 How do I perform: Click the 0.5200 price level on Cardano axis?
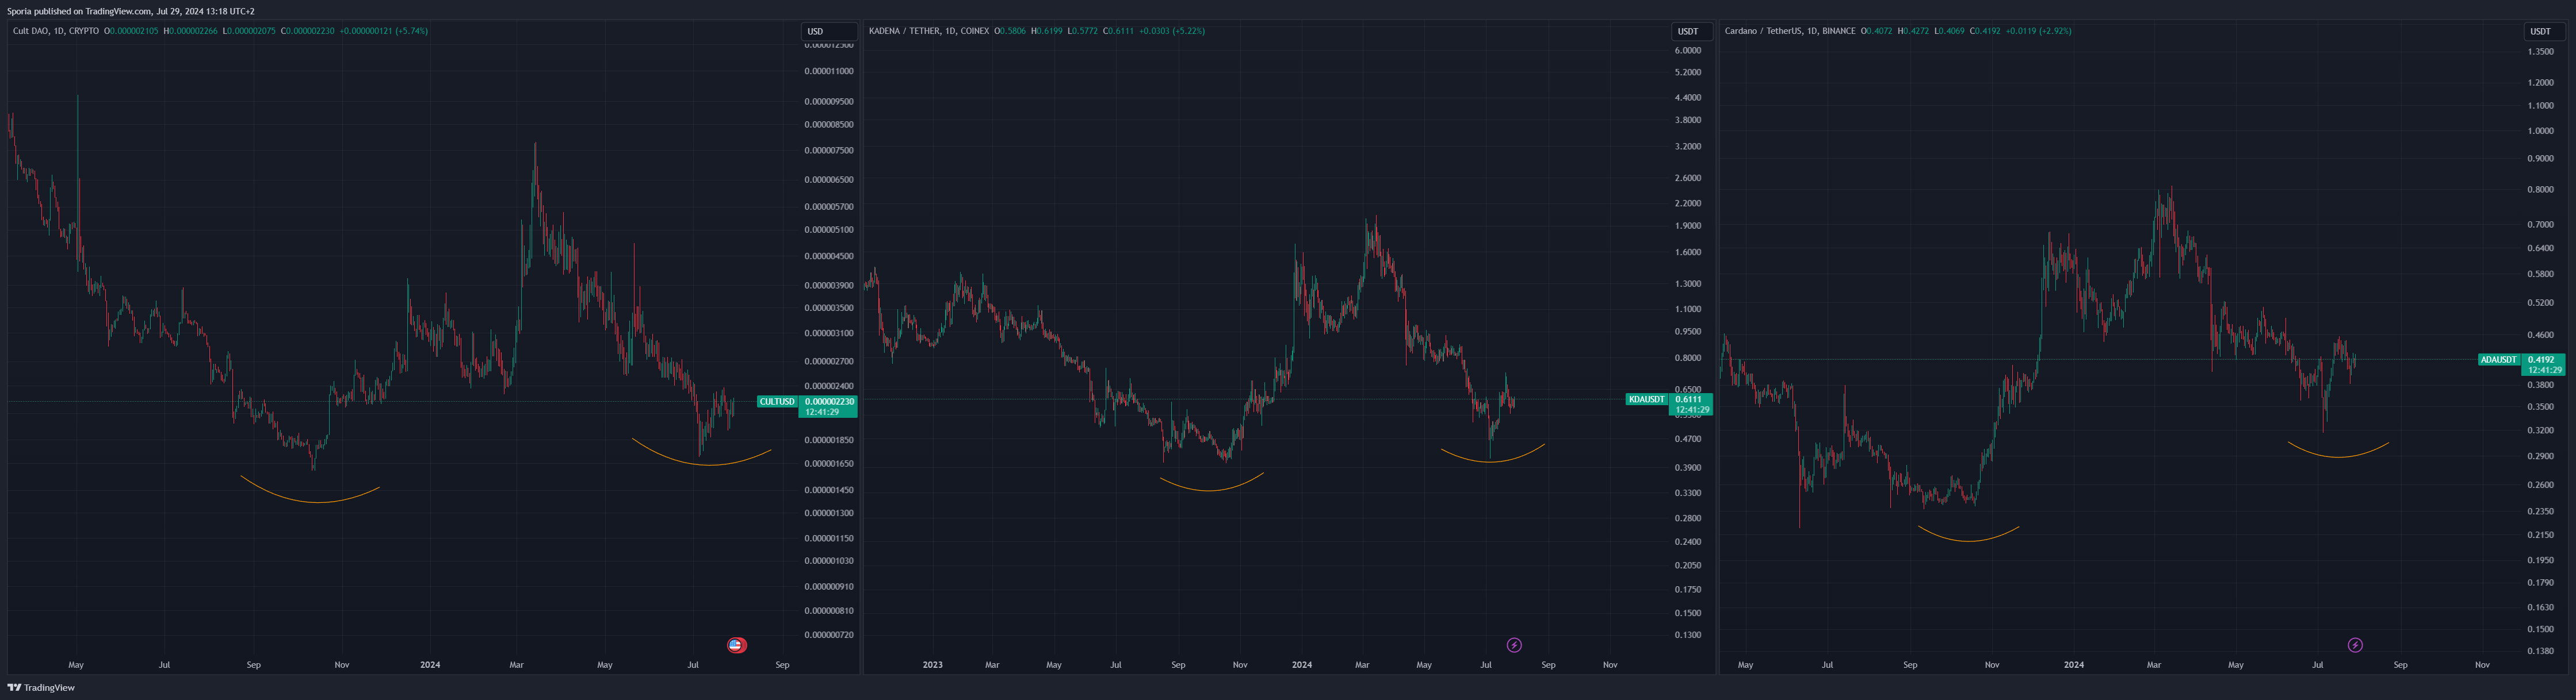[2541, 302]
